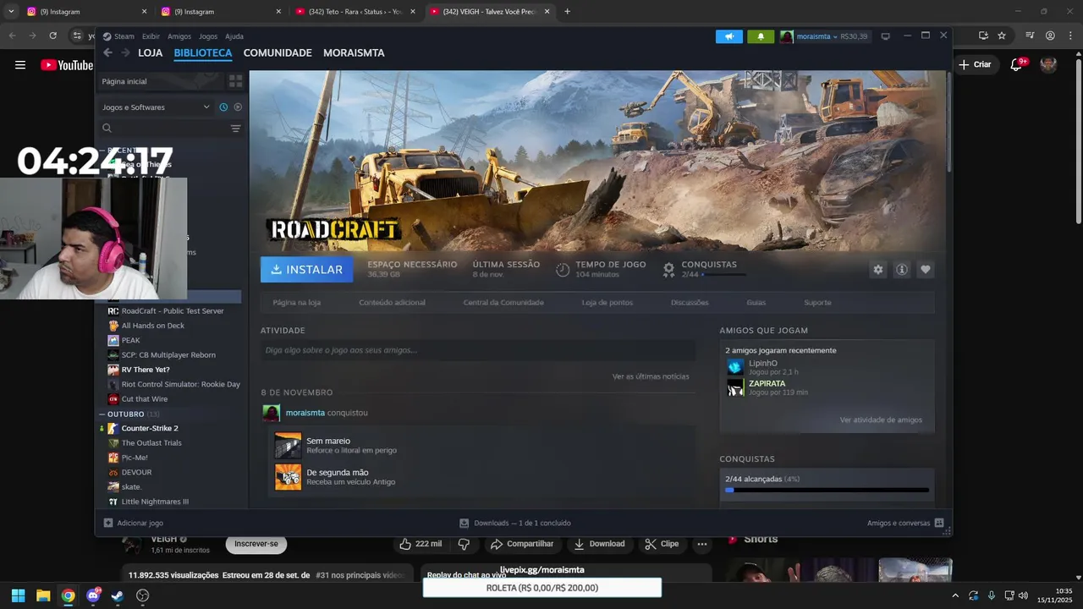Add RoadCraft to favorites heart icon

click(926, 270)
